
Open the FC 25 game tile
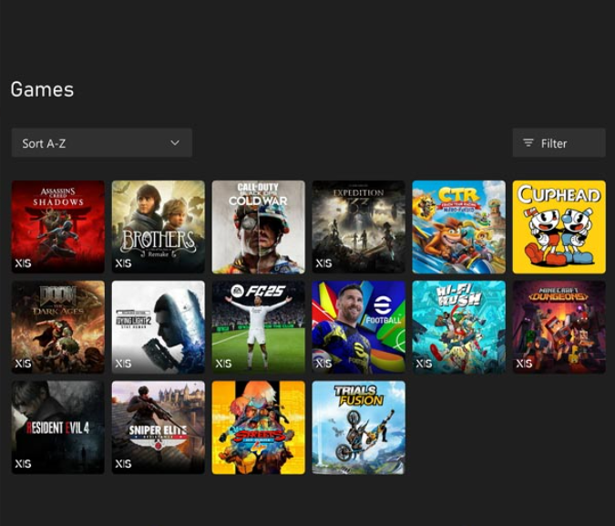tap(259, 327)
